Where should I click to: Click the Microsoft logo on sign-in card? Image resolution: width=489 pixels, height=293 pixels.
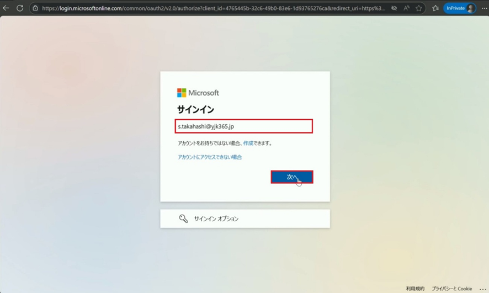pyautogui.click(x=198, y=93)
